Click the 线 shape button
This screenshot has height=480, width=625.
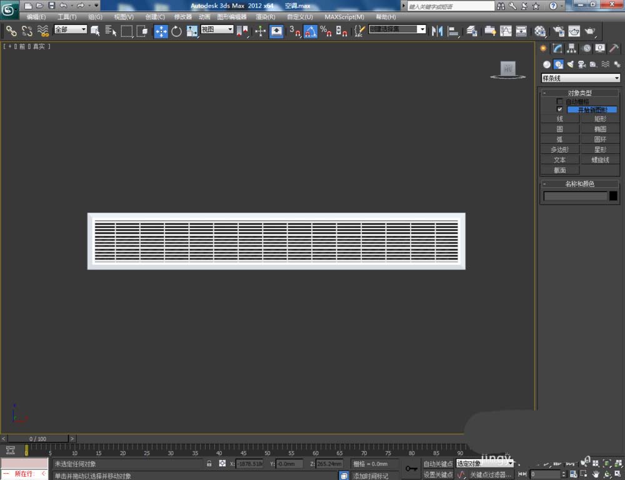pos(559,118)
